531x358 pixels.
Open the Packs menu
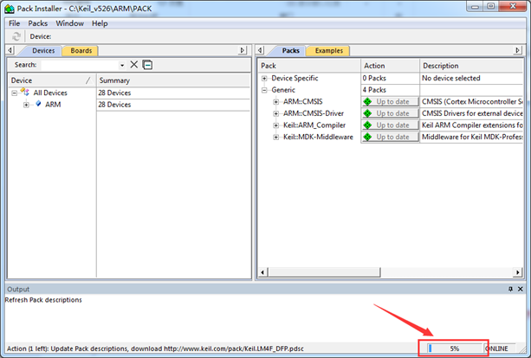click(37, 23)
